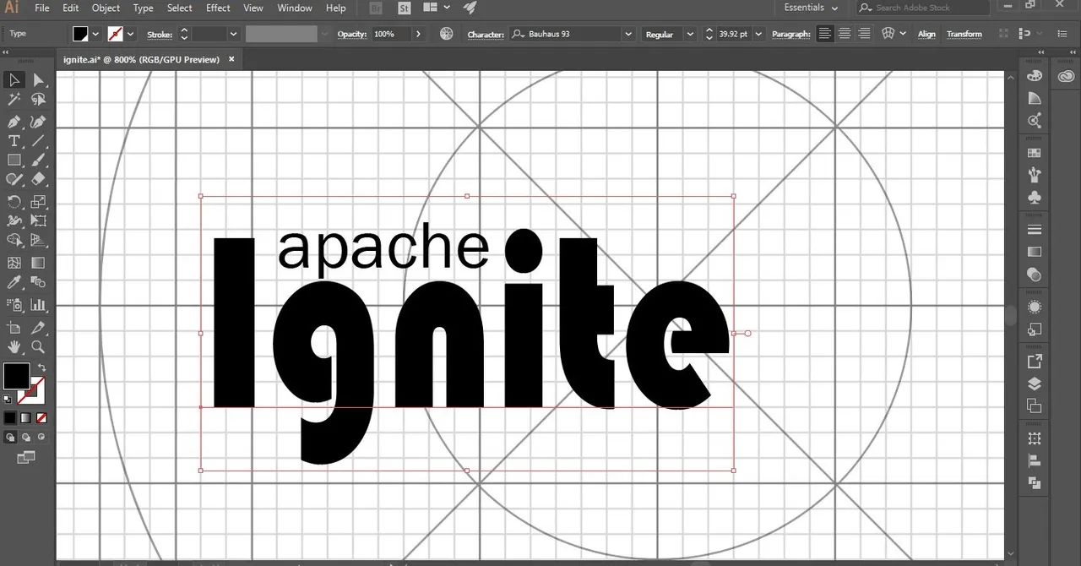Image resolution: width=1081 pixels, height=566 pixels.
Task: Open the stroke color dropdown arrow
Action: coord(130,34)
